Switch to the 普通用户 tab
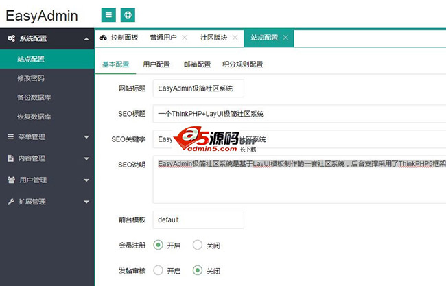Image resolution: width=446 pixels, height=286 pixels. [x=163, y=38]
